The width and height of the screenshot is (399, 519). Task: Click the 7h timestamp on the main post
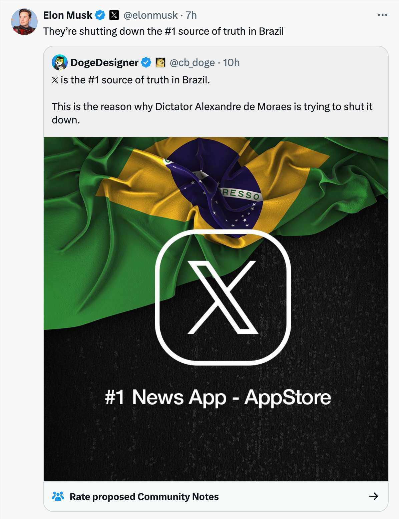pos(191,15)
